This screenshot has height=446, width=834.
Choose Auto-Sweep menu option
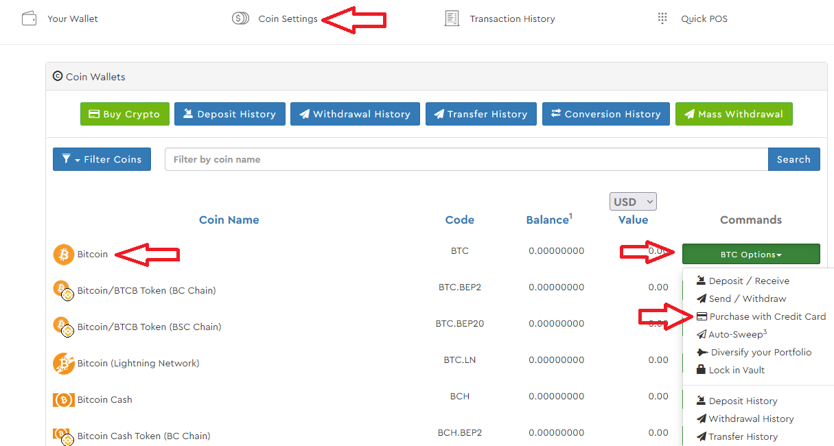pos(732,334)
